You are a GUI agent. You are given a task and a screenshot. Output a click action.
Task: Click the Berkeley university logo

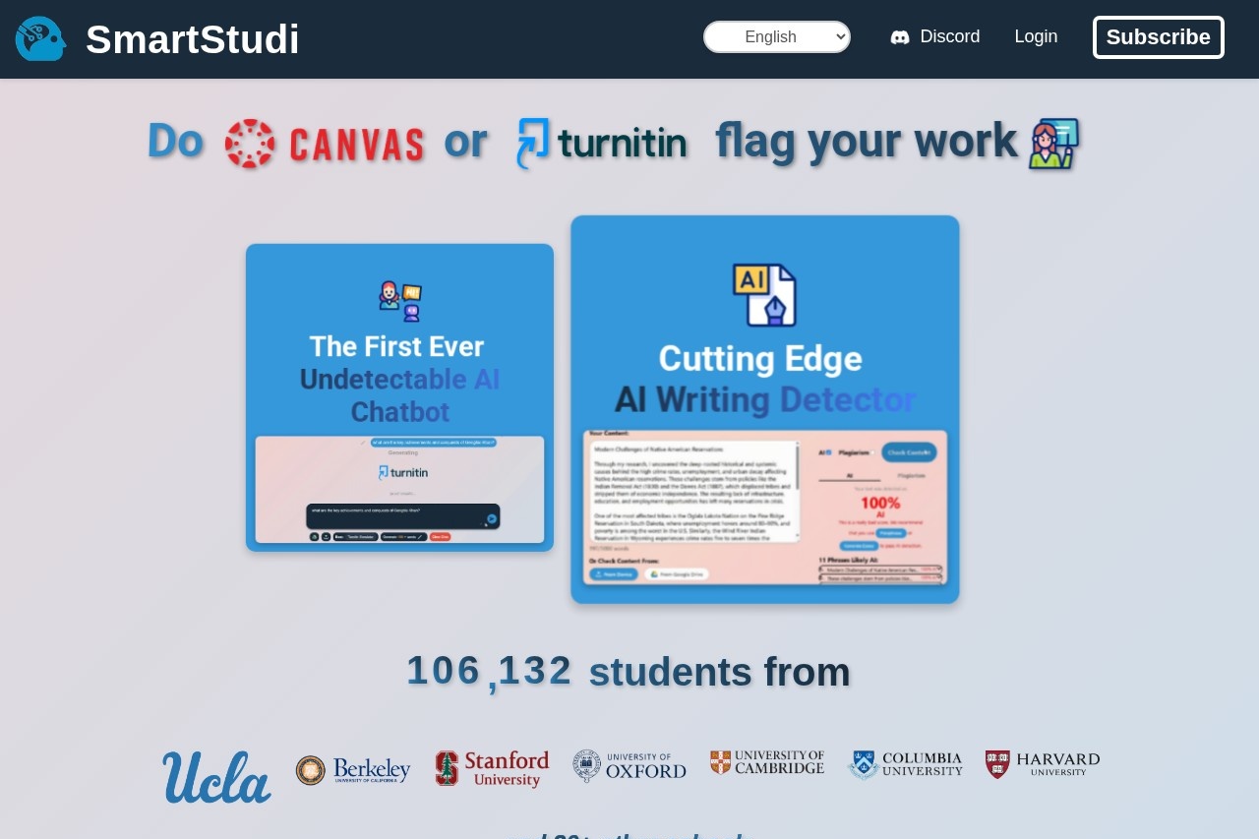(353, 770)
